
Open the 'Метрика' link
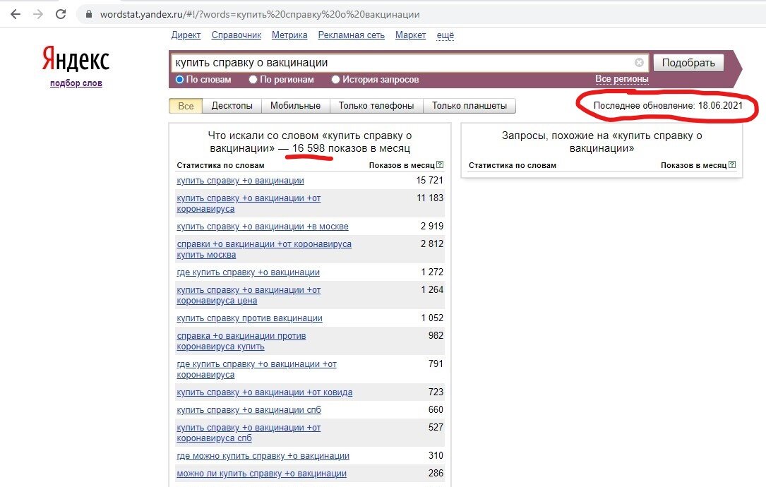coord(289,35)
